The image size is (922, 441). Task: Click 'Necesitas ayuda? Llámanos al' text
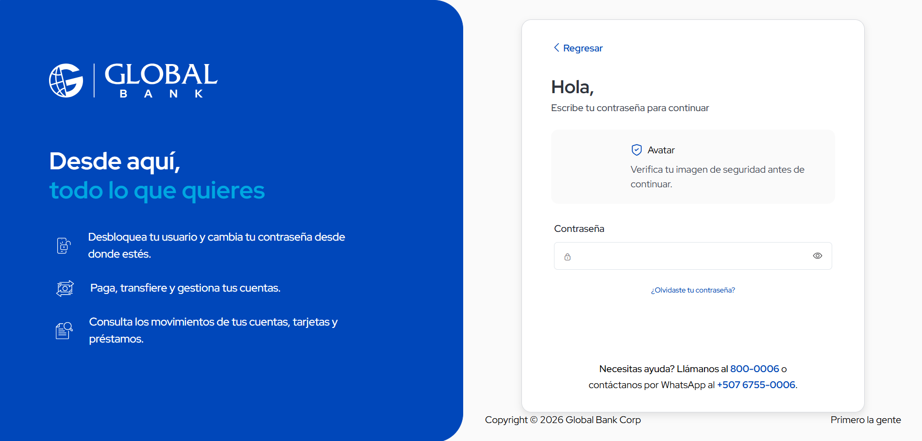664,369
